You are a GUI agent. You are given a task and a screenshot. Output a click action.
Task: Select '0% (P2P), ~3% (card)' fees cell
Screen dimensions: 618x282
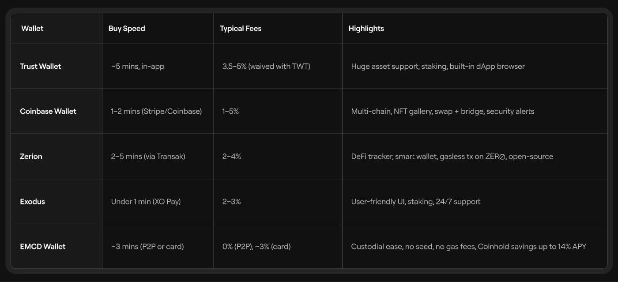256,246
